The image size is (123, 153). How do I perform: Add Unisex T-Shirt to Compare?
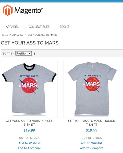(x=29, y=148)
